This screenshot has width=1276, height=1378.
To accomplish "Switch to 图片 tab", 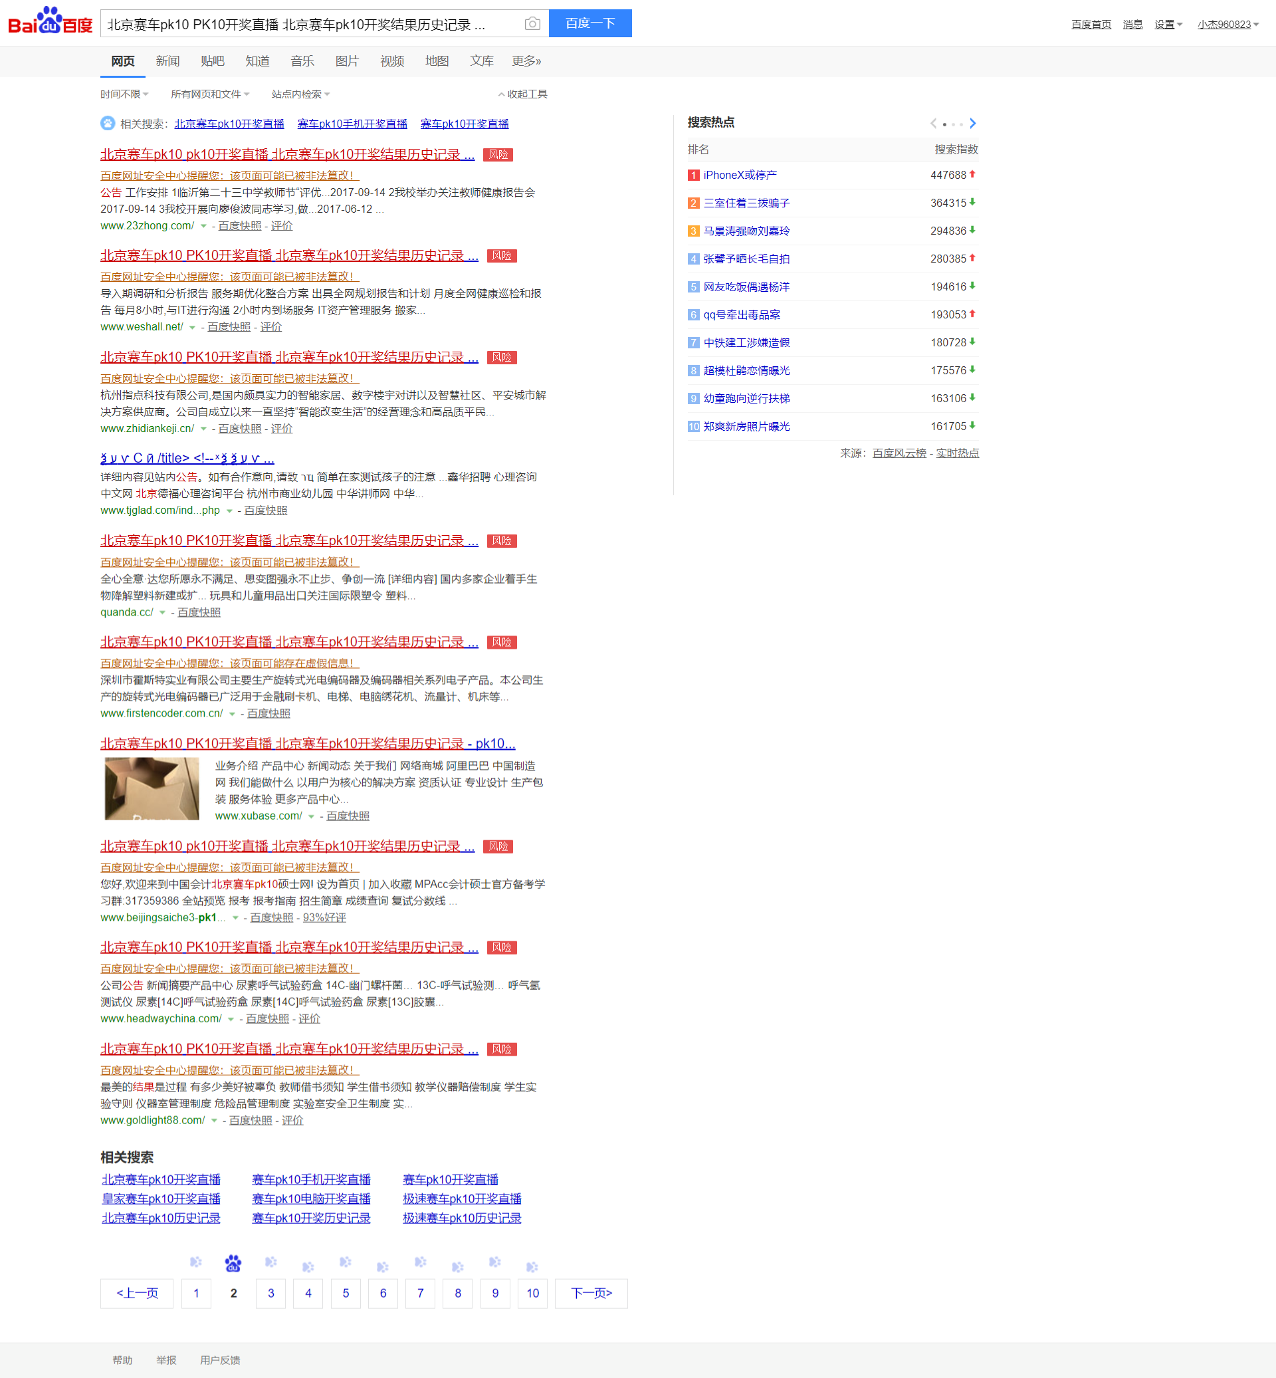I will pyautogui.click(x=348, y=60).
